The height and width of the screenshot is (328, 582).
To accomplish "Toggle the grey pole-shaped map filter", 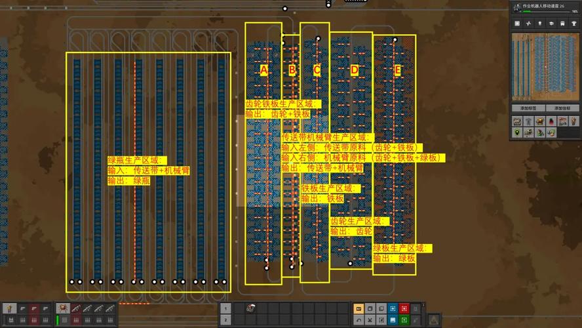I will (528, 121).
